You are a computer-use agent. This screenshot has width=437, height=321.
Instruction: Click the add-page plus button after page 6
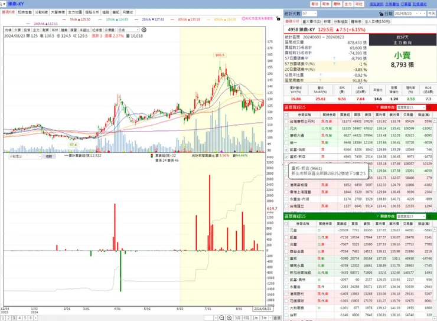(x=35, y=318)
